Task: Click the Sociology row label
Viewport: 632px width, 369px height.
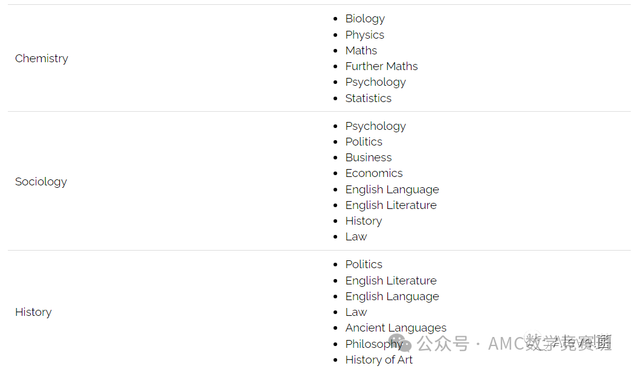Action: [x=40, y=182]
